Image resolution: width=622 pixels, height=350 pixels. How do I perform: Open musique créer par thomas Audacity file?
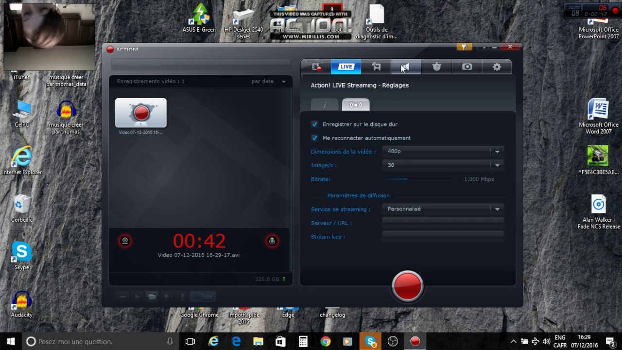click(66, 117)
